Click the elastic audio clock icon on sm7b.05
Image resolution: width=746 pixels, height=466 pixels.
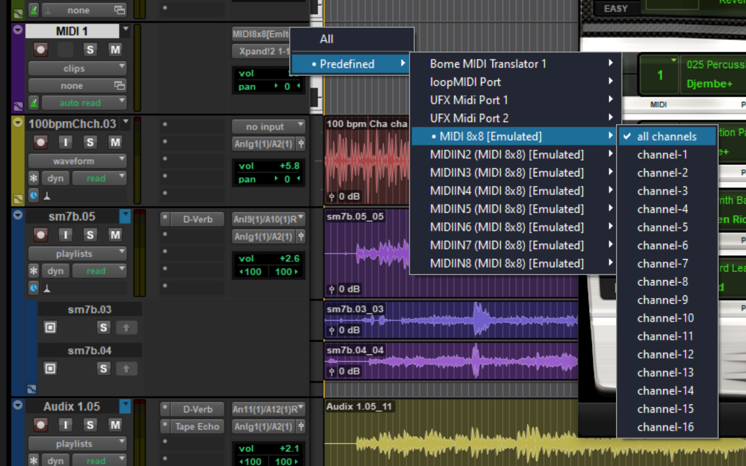34,288
